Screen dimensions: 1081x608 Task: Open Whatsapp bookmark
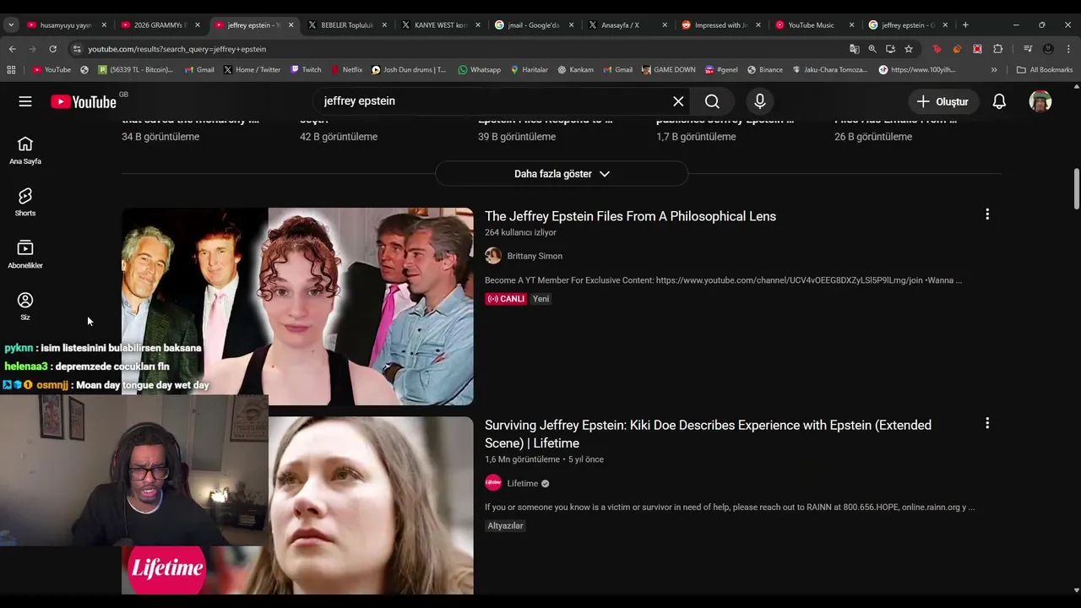click(x=479, y=70)
